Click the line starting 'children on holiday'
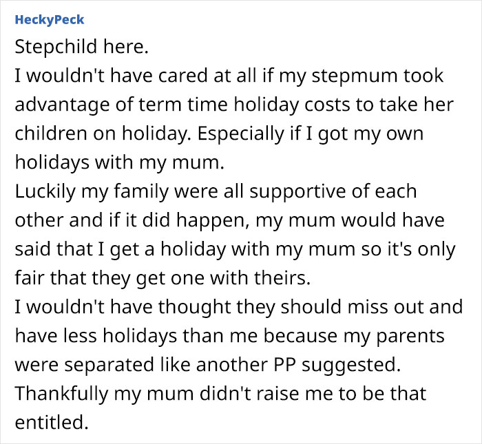The width and height of the screenshot is (482, 444). [x=219, y=133]
